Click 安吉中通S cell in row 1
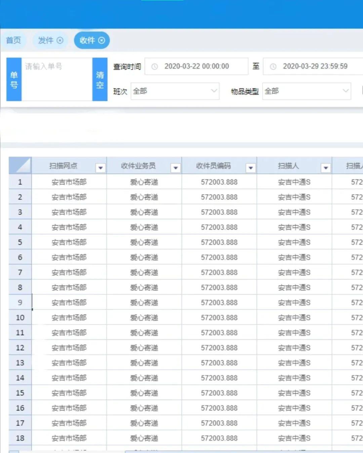Screen dimensions: 363x453 click(294, 182)
